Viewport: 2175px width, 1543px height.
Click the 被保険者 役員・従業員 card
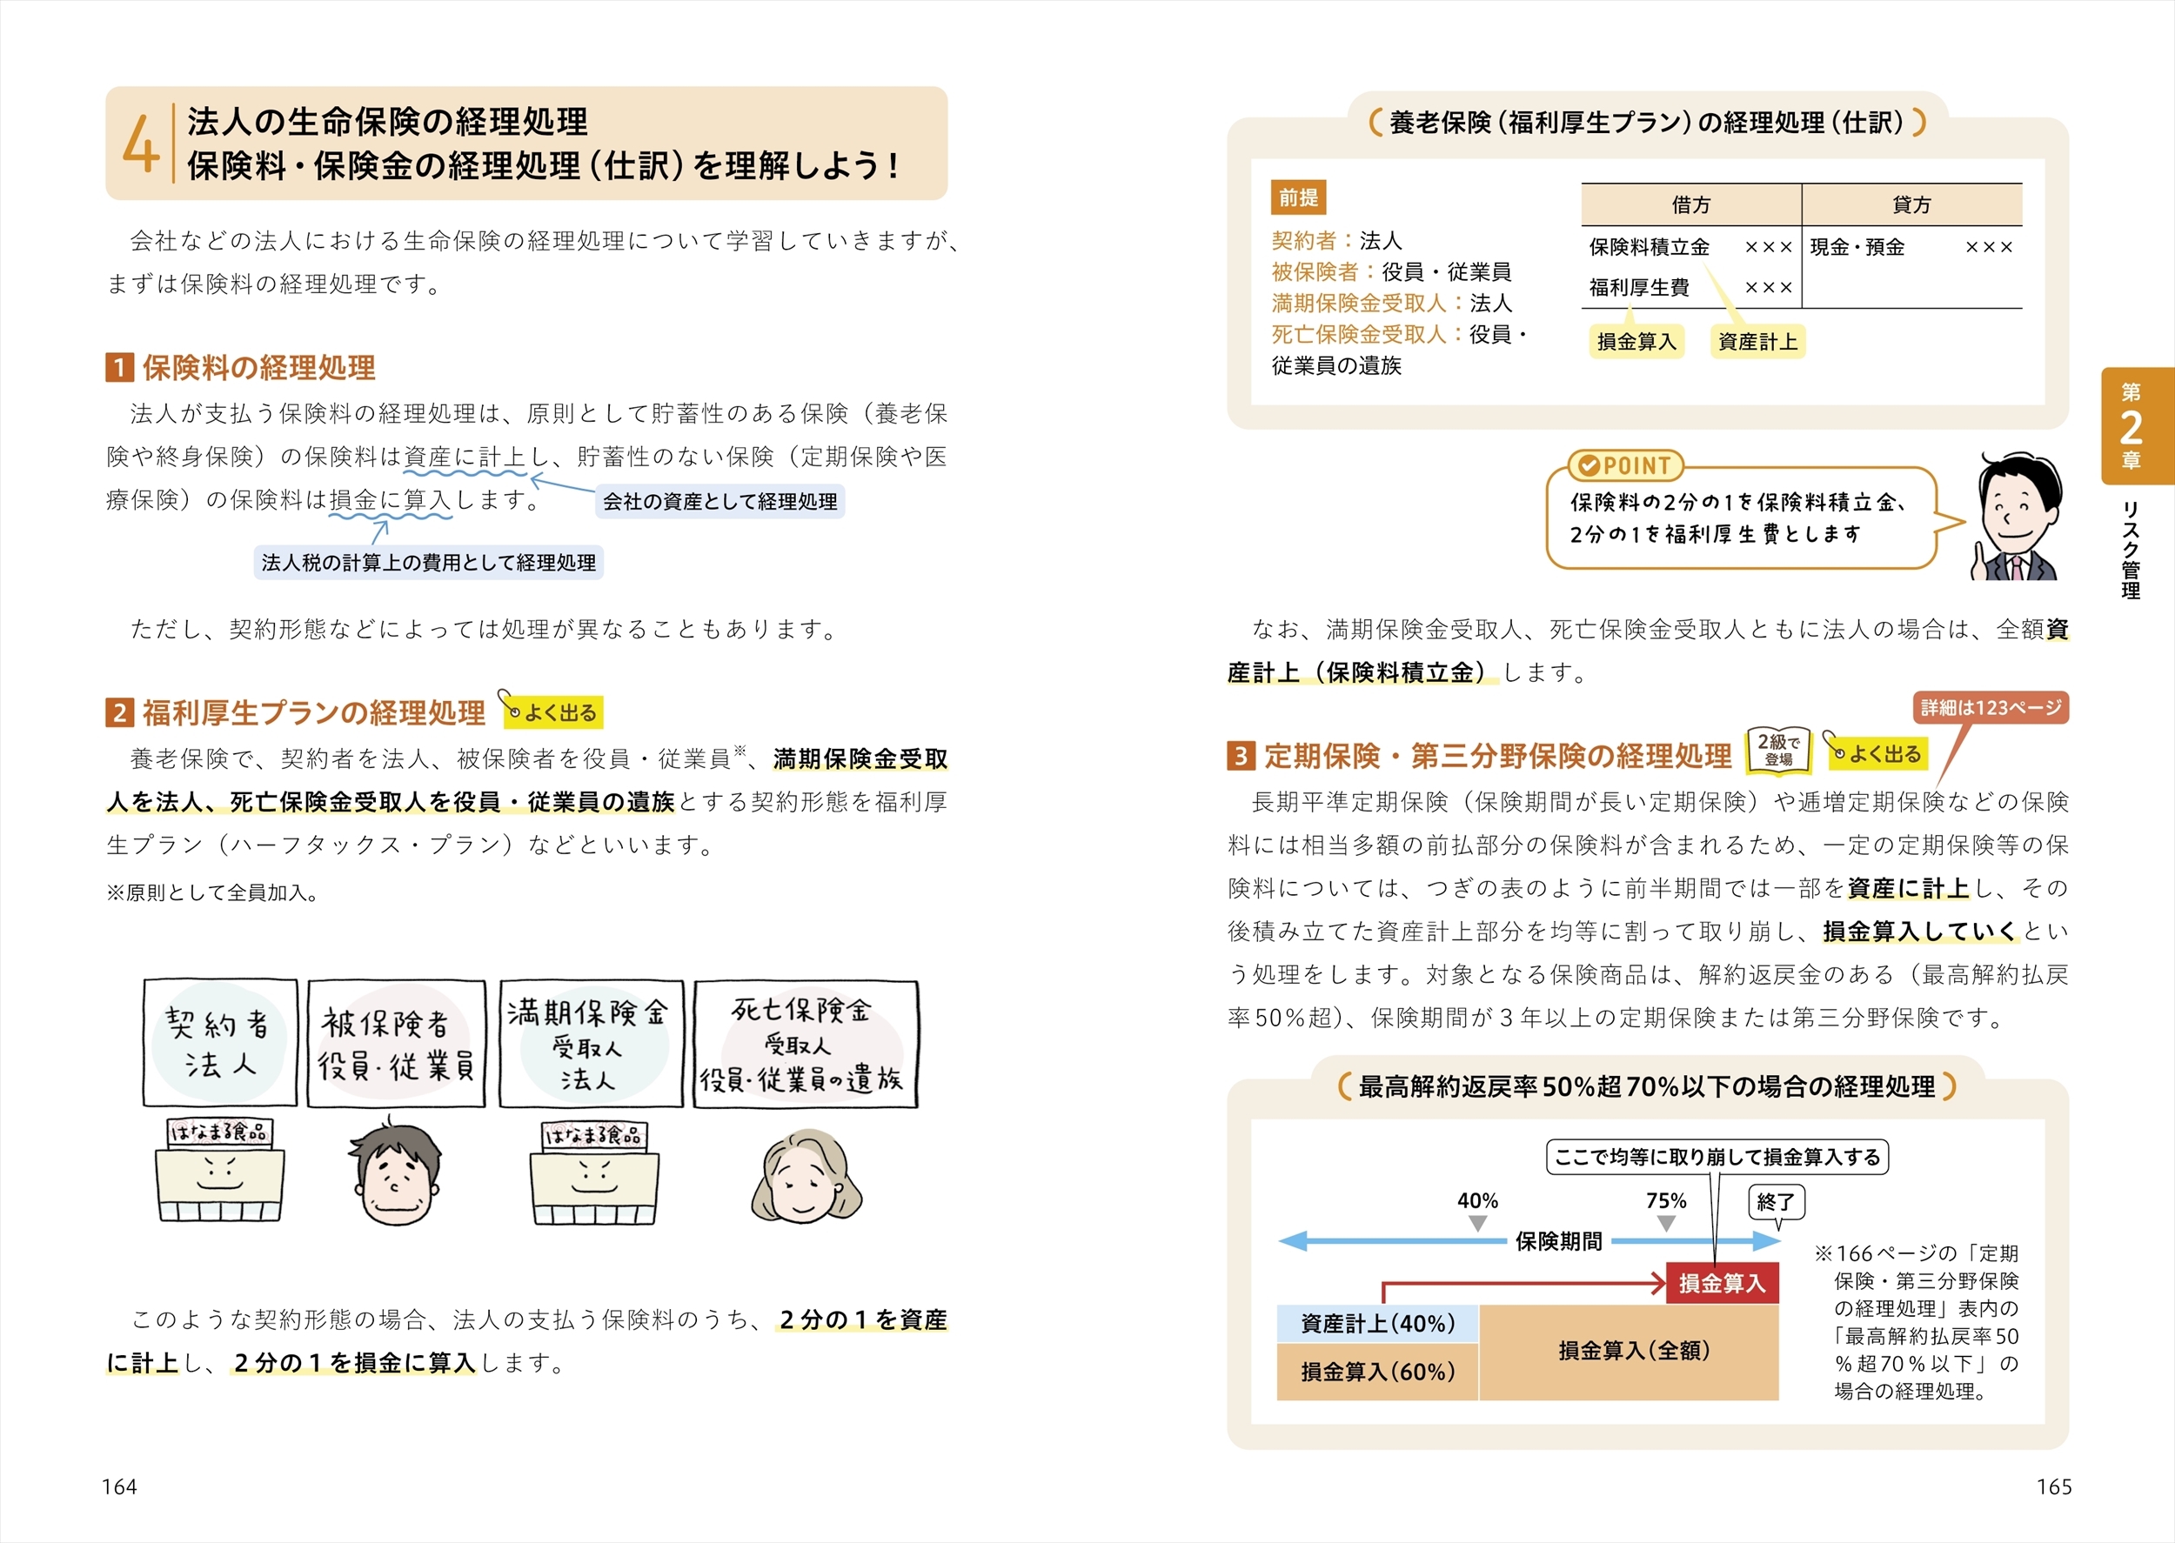(396, 1045)
